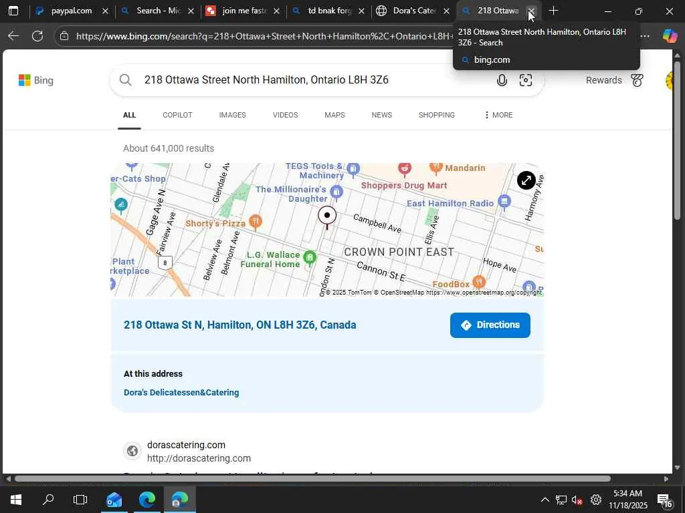
Task: Close the Dora's Cater tab
Action: (446, 11)
